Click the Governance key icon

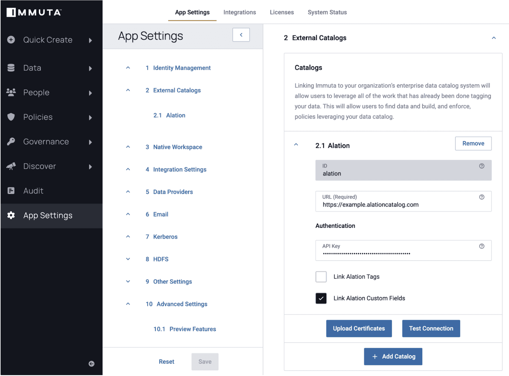pyautogui.click(x=11, y=142)
